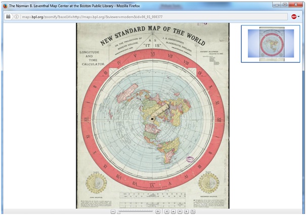Open the Adblock Plus icon
The image size is (306, 215).
click(294, 17)
